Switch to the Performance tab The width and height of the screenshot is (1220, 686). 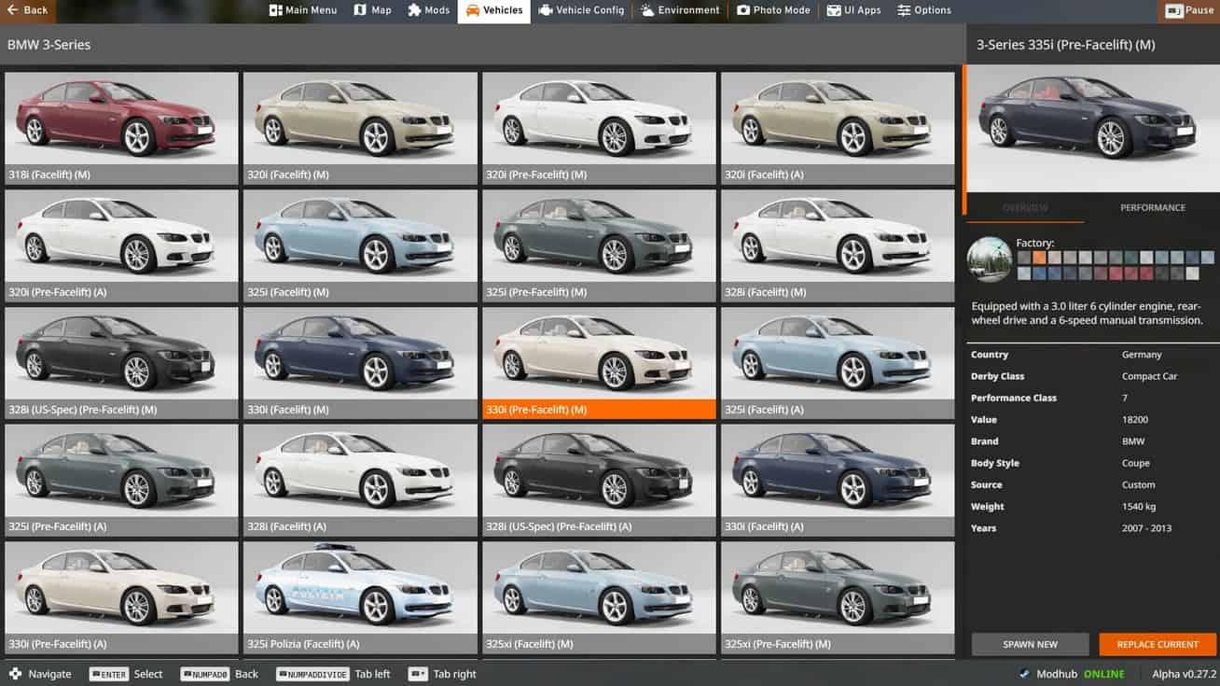(1152, 208)
